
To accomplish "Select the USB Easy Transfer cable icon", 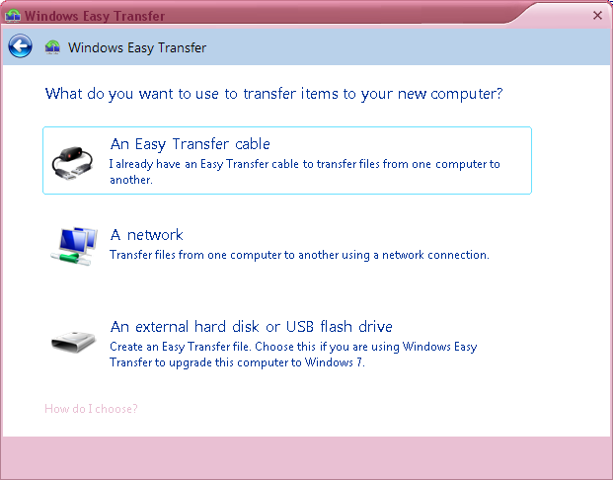I will 72,163.
